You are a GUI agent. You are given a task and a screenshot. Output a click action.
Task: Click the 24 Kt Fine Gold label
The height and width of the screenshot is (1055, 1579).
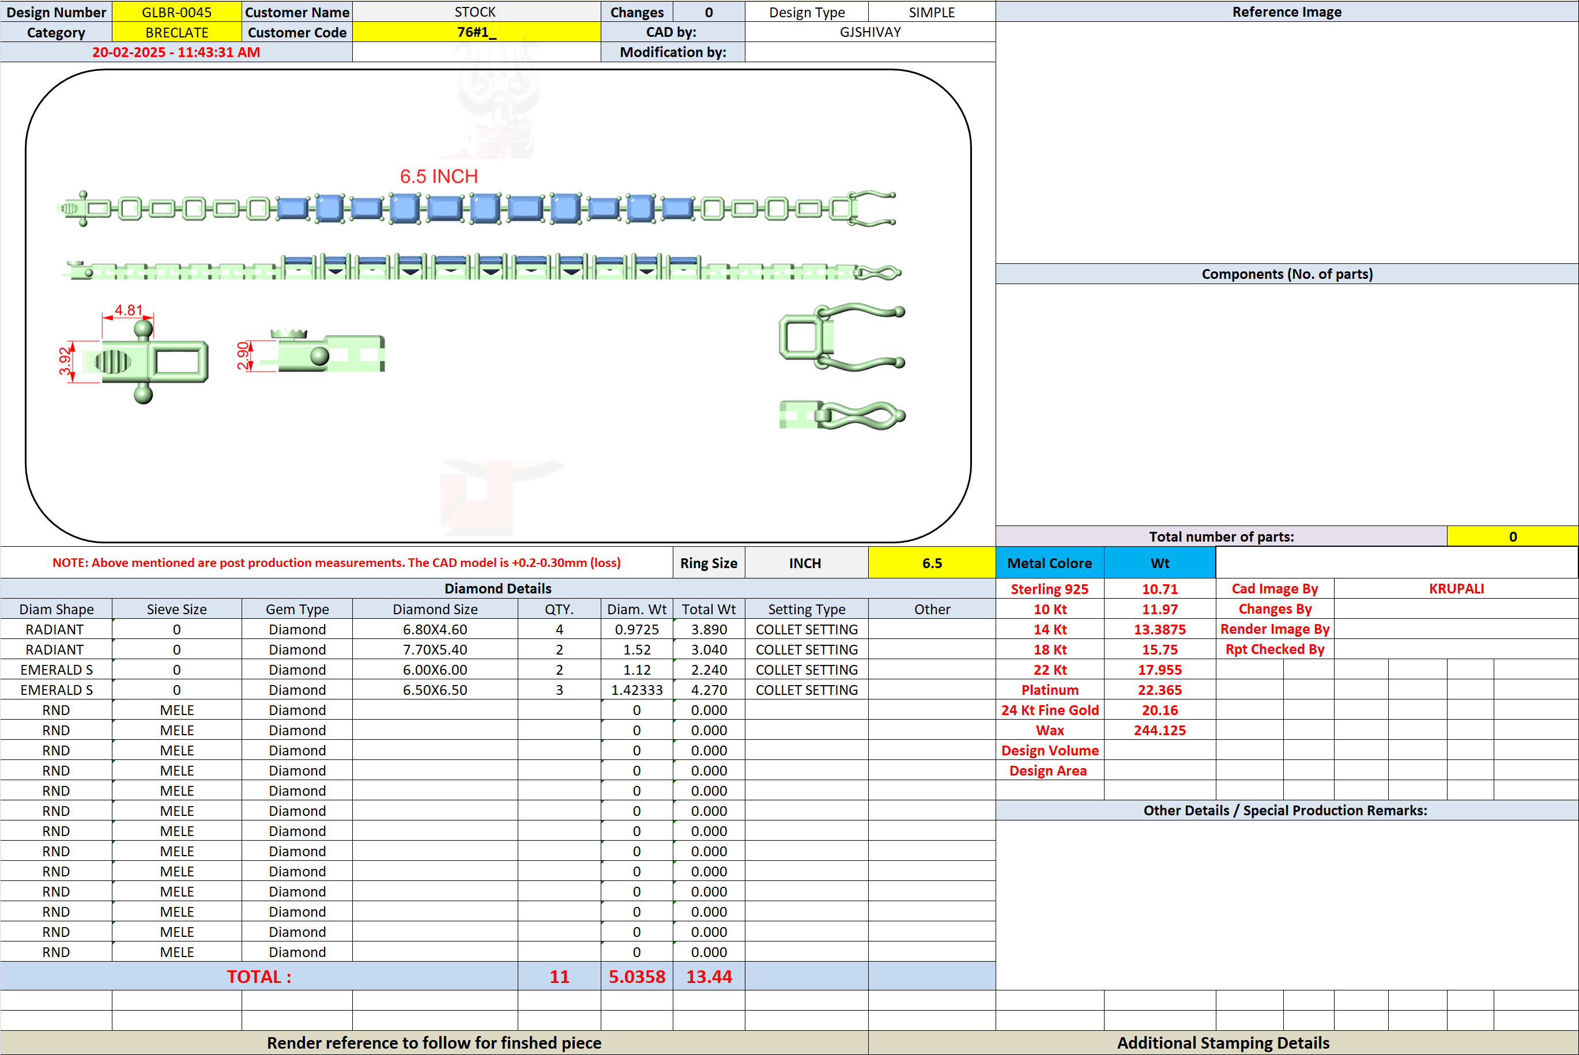tap(1049, 710)
